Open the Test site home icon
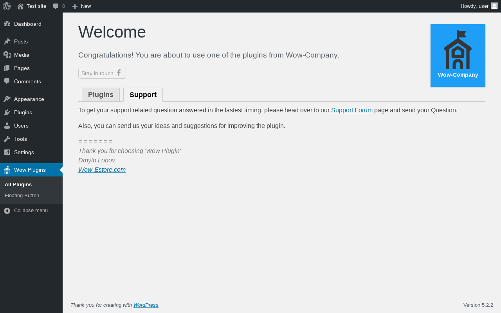The image size is (501, 313). coord(20,6)
